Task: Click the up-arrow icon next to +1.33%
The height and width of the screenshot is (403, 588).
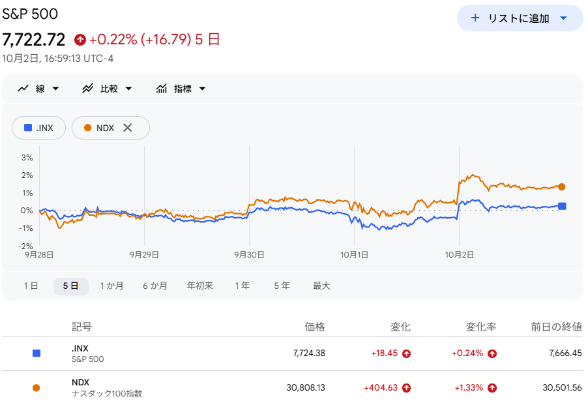Action: tap(492, 387)
